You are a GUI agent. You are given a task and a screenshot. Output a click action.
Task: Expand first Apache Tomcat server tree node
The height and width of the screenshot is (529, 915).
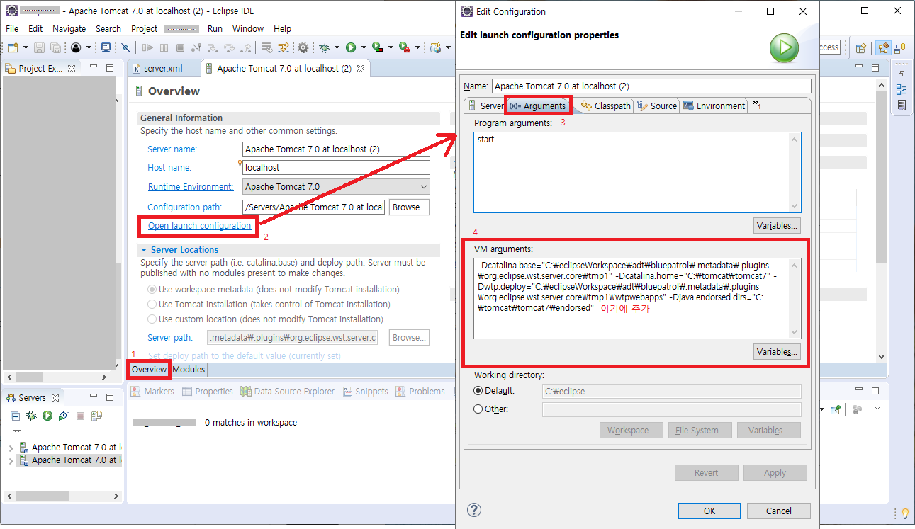(11, 448)
